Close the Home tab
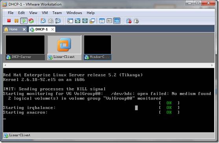Screen dimensions: 219x143 point(24,29)
